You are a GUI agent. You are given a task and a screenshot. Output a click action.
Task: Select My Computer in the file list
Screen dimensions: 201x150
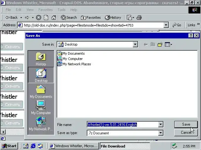70,59
